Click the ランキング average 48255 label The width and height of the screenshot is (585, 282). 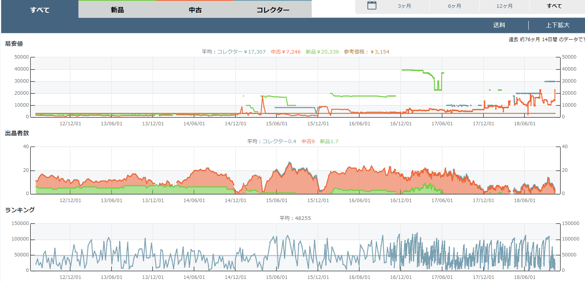coord(295,218)
